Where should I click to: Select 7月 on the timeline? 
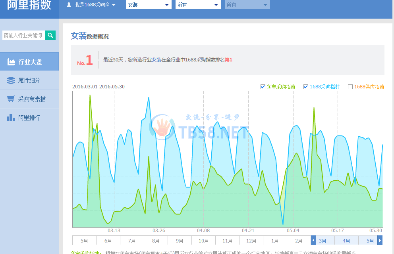coord(132,241)
